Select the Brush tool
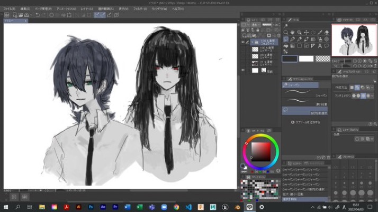The height and width of the screenshot is (212, 378). 306,39
